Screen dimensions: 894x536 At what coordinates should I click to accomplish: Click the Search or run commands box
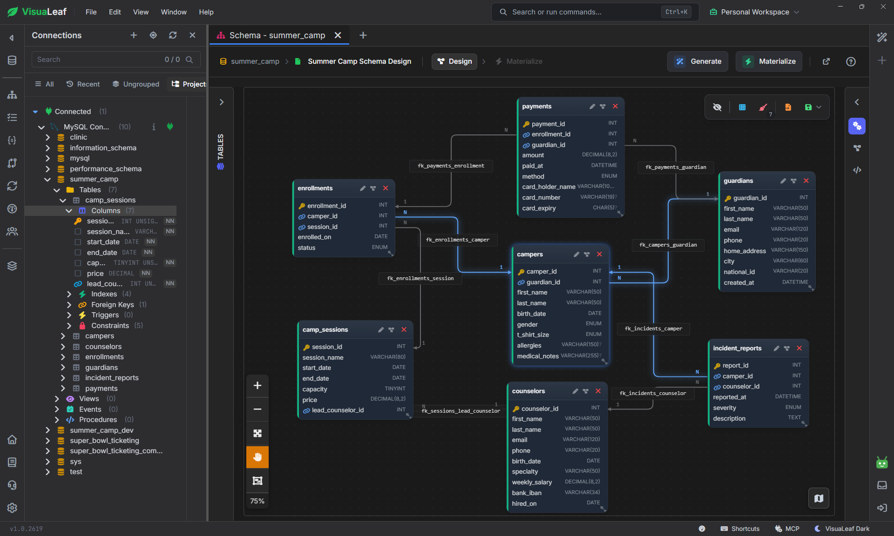(595, 12)
